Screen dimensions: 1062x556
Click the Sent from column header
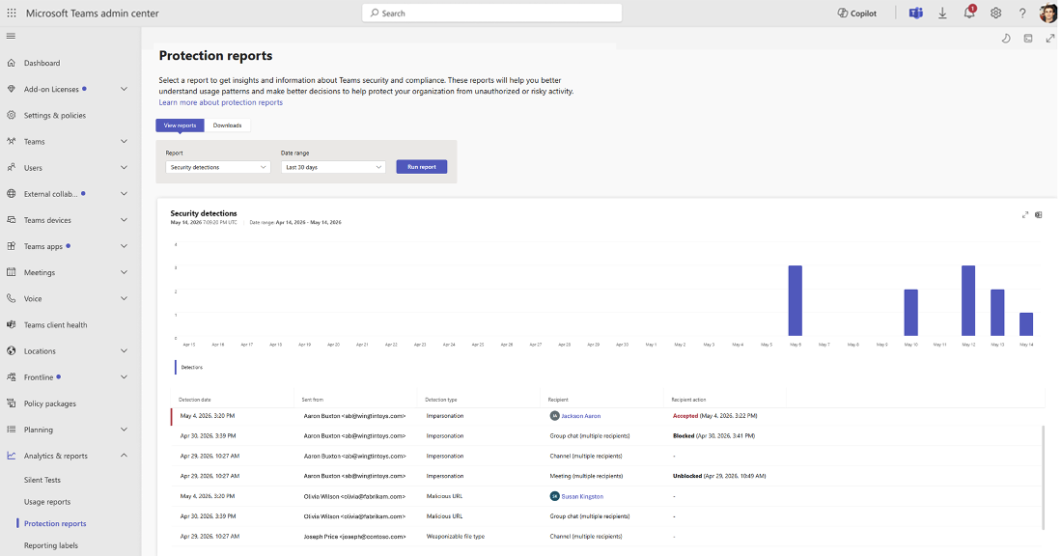click(313, 400)
